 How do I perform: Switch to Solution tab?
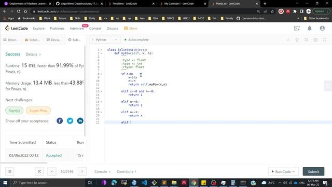(x=32, y=39)
